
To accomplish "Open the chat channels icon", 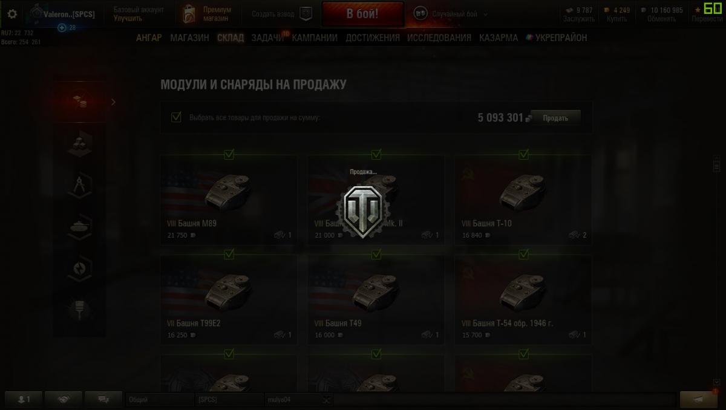I will click(x=103, y=399).
